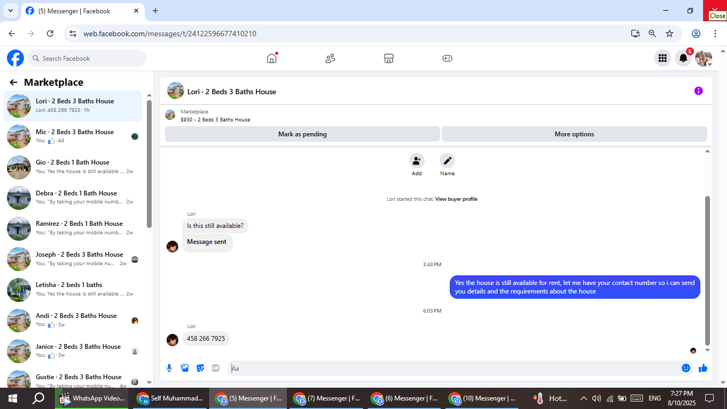Click the Name pencil icon

point(447,161)
